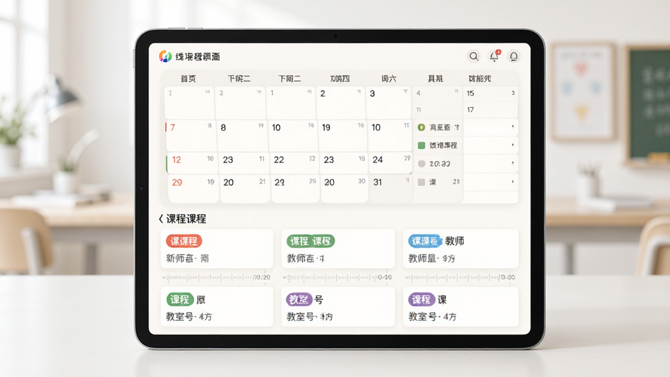Click the colorful app logo

tap(166, 56)
